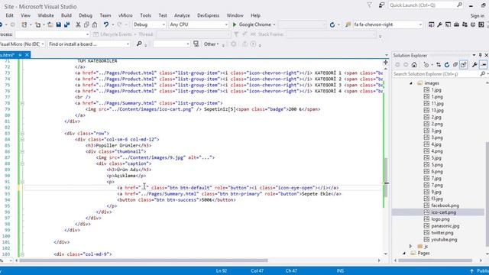Open the Other dropdown in Visual Micro toolbar
Image resolution: width=489 pixels, height=275 pixels.
[x=212, y=44]
